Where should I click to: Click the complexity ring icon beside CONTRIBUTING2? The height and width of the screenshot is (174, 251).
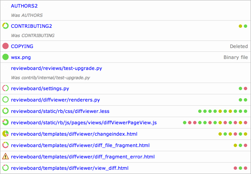5,26
